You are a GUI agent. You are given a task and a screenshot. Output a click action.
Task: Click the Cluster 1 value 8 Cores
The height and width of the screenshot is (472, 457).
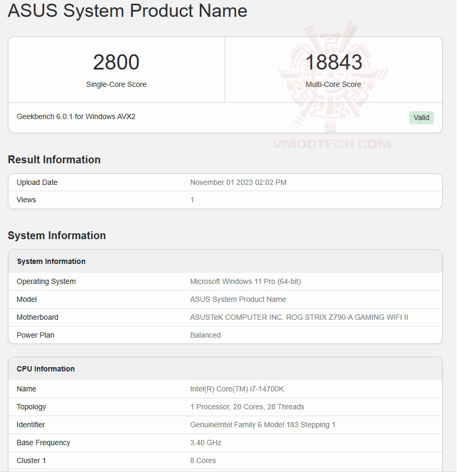tap(203, 460)
